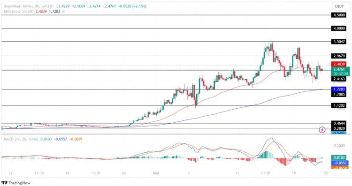The width and height of the screenshot is (352, 186).
Task: Click the high value H2.5069
Action: 78,6
